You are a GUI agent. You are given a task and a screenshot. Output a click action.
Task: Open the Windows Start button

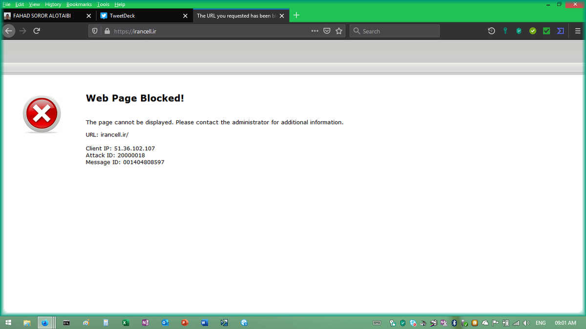point(8,323)
